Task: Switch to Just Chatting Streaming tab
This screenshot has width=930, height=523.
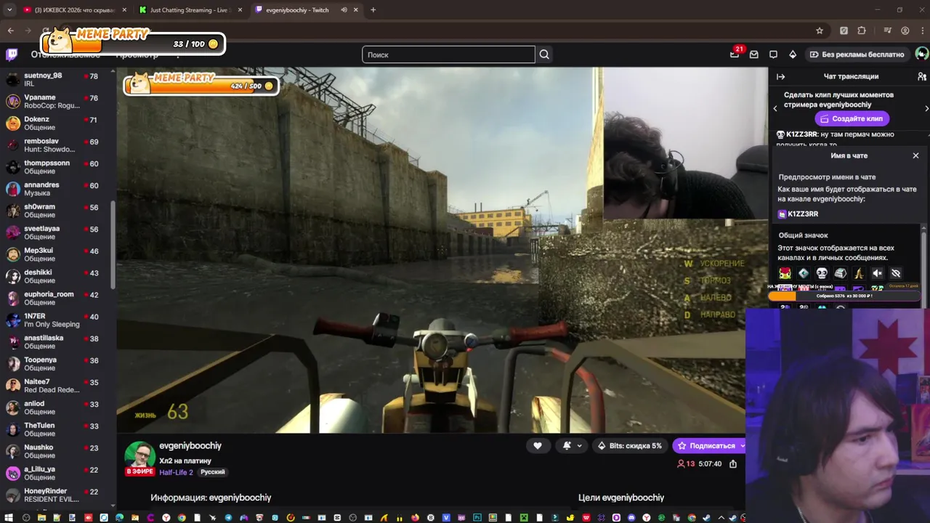Action: click(190, 10)
